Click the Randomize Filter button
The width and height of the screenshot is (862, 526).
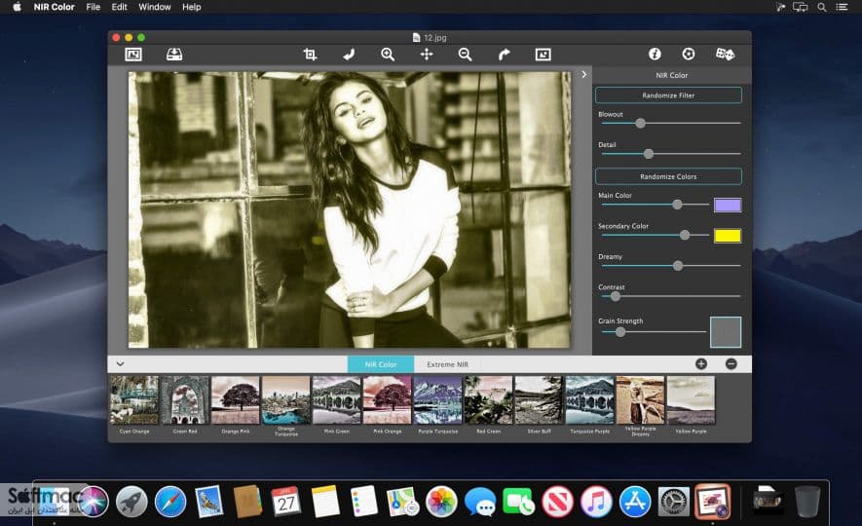(x=668, y=95)
